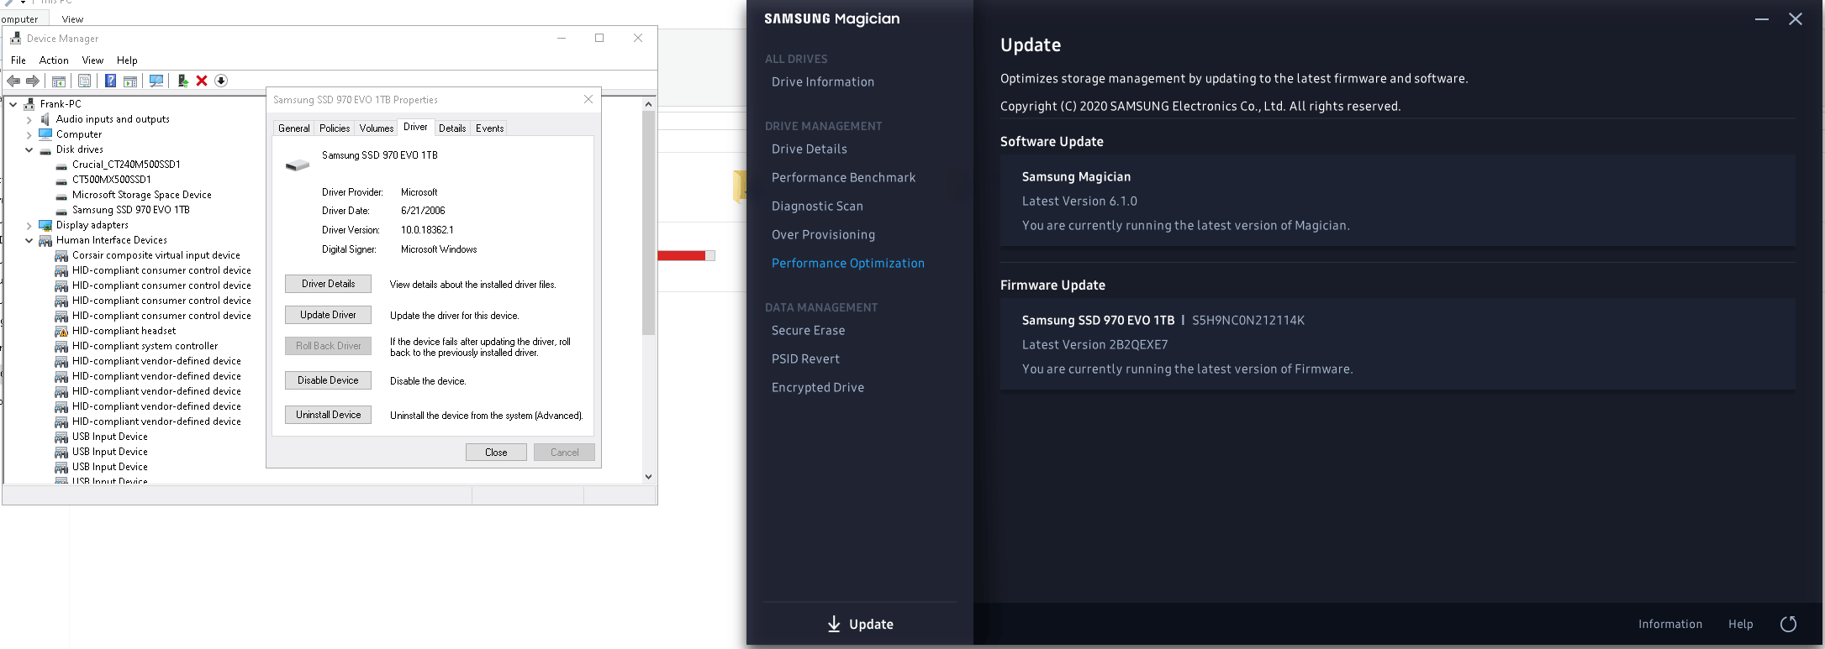The height and width of the screenshot is (649, 1825).
Task: Select Microsoft Storage Space Device tree item
Action: coord(142,195)
